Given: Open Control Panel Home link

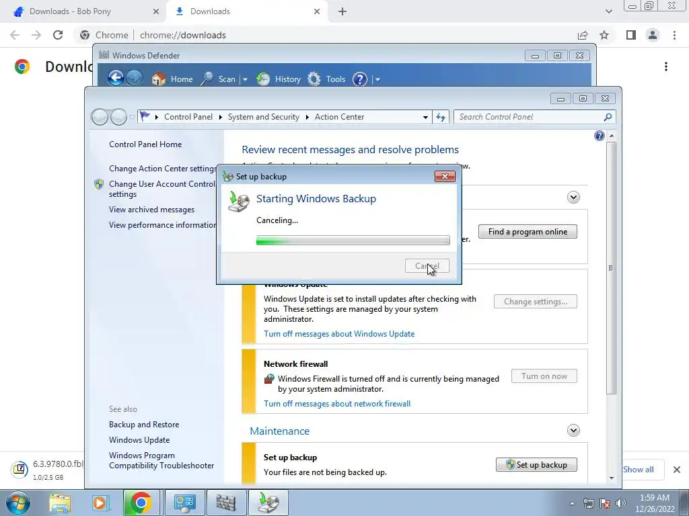Looking at the screenshot, I should (x=145, y=144).
